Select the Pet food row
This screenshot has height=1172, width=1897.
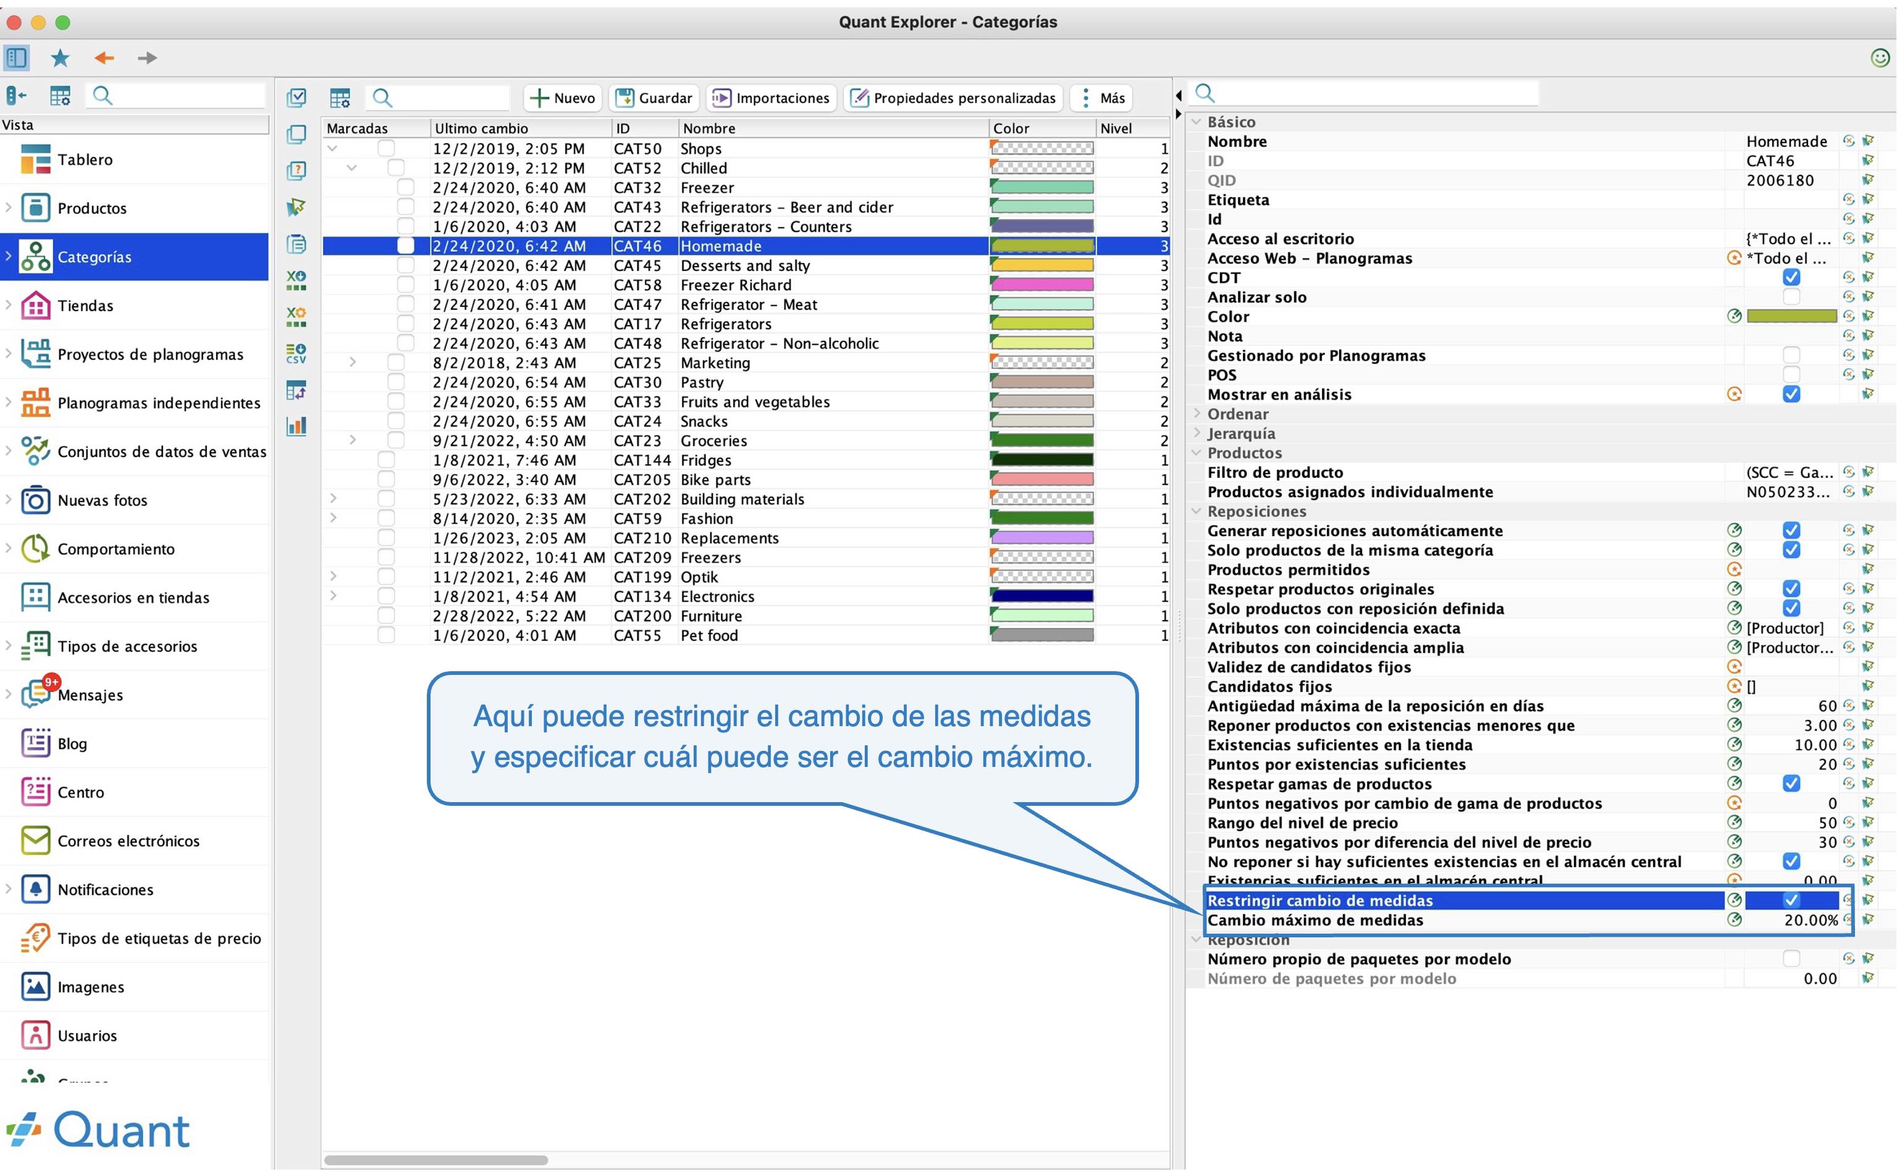click(x=746, y=635)
